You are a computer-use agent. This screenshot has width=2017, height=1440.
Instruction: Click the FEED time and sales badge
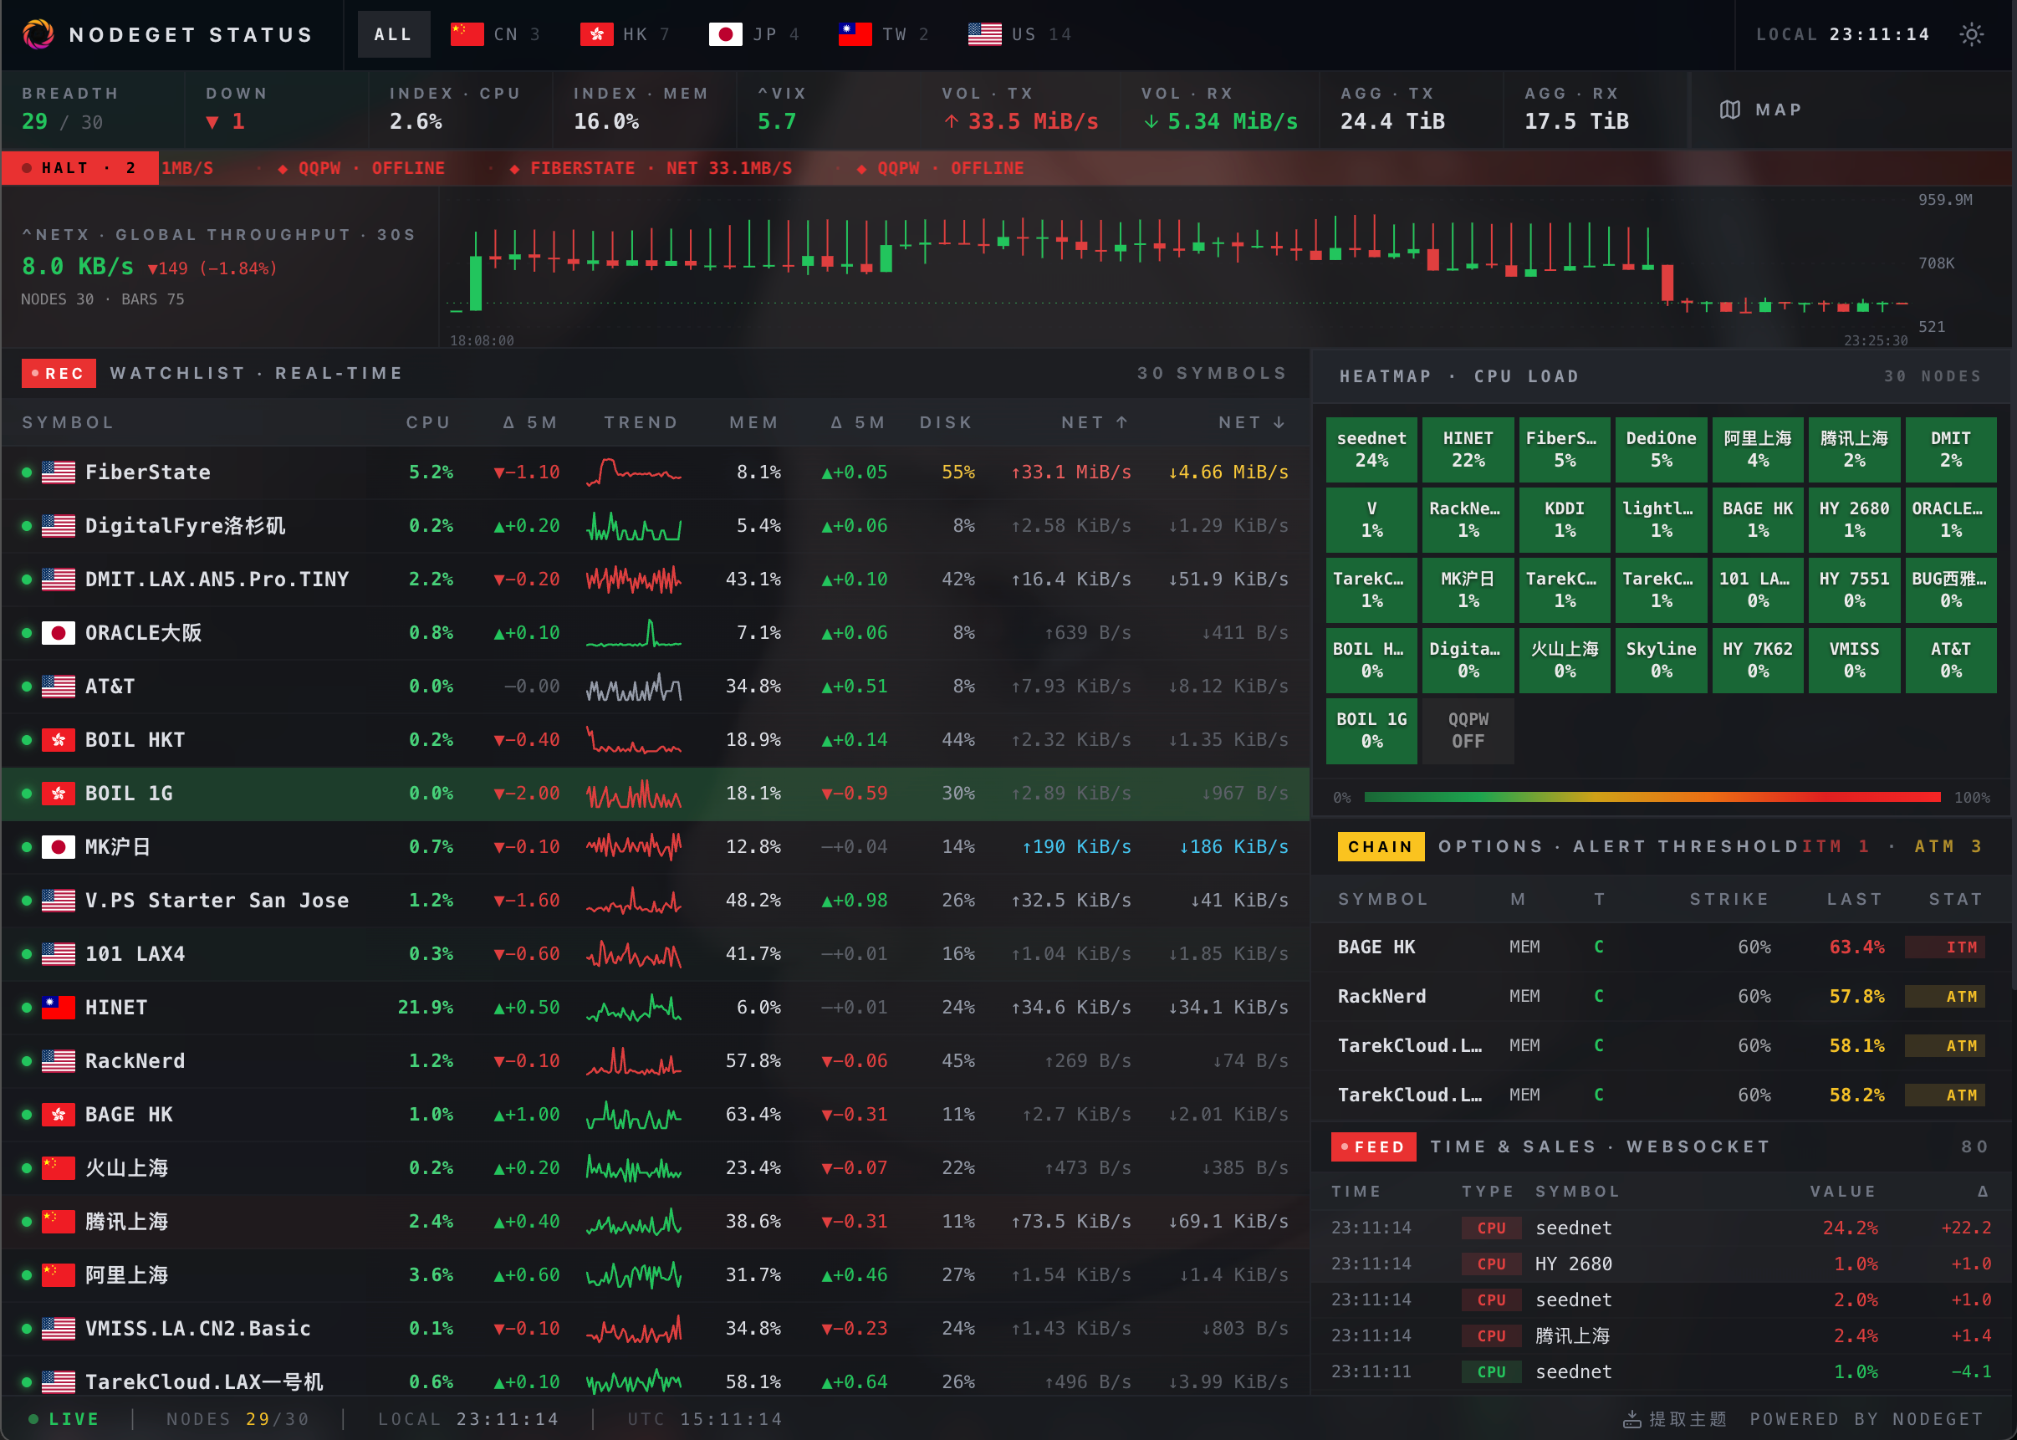tap(1373, 1147)
